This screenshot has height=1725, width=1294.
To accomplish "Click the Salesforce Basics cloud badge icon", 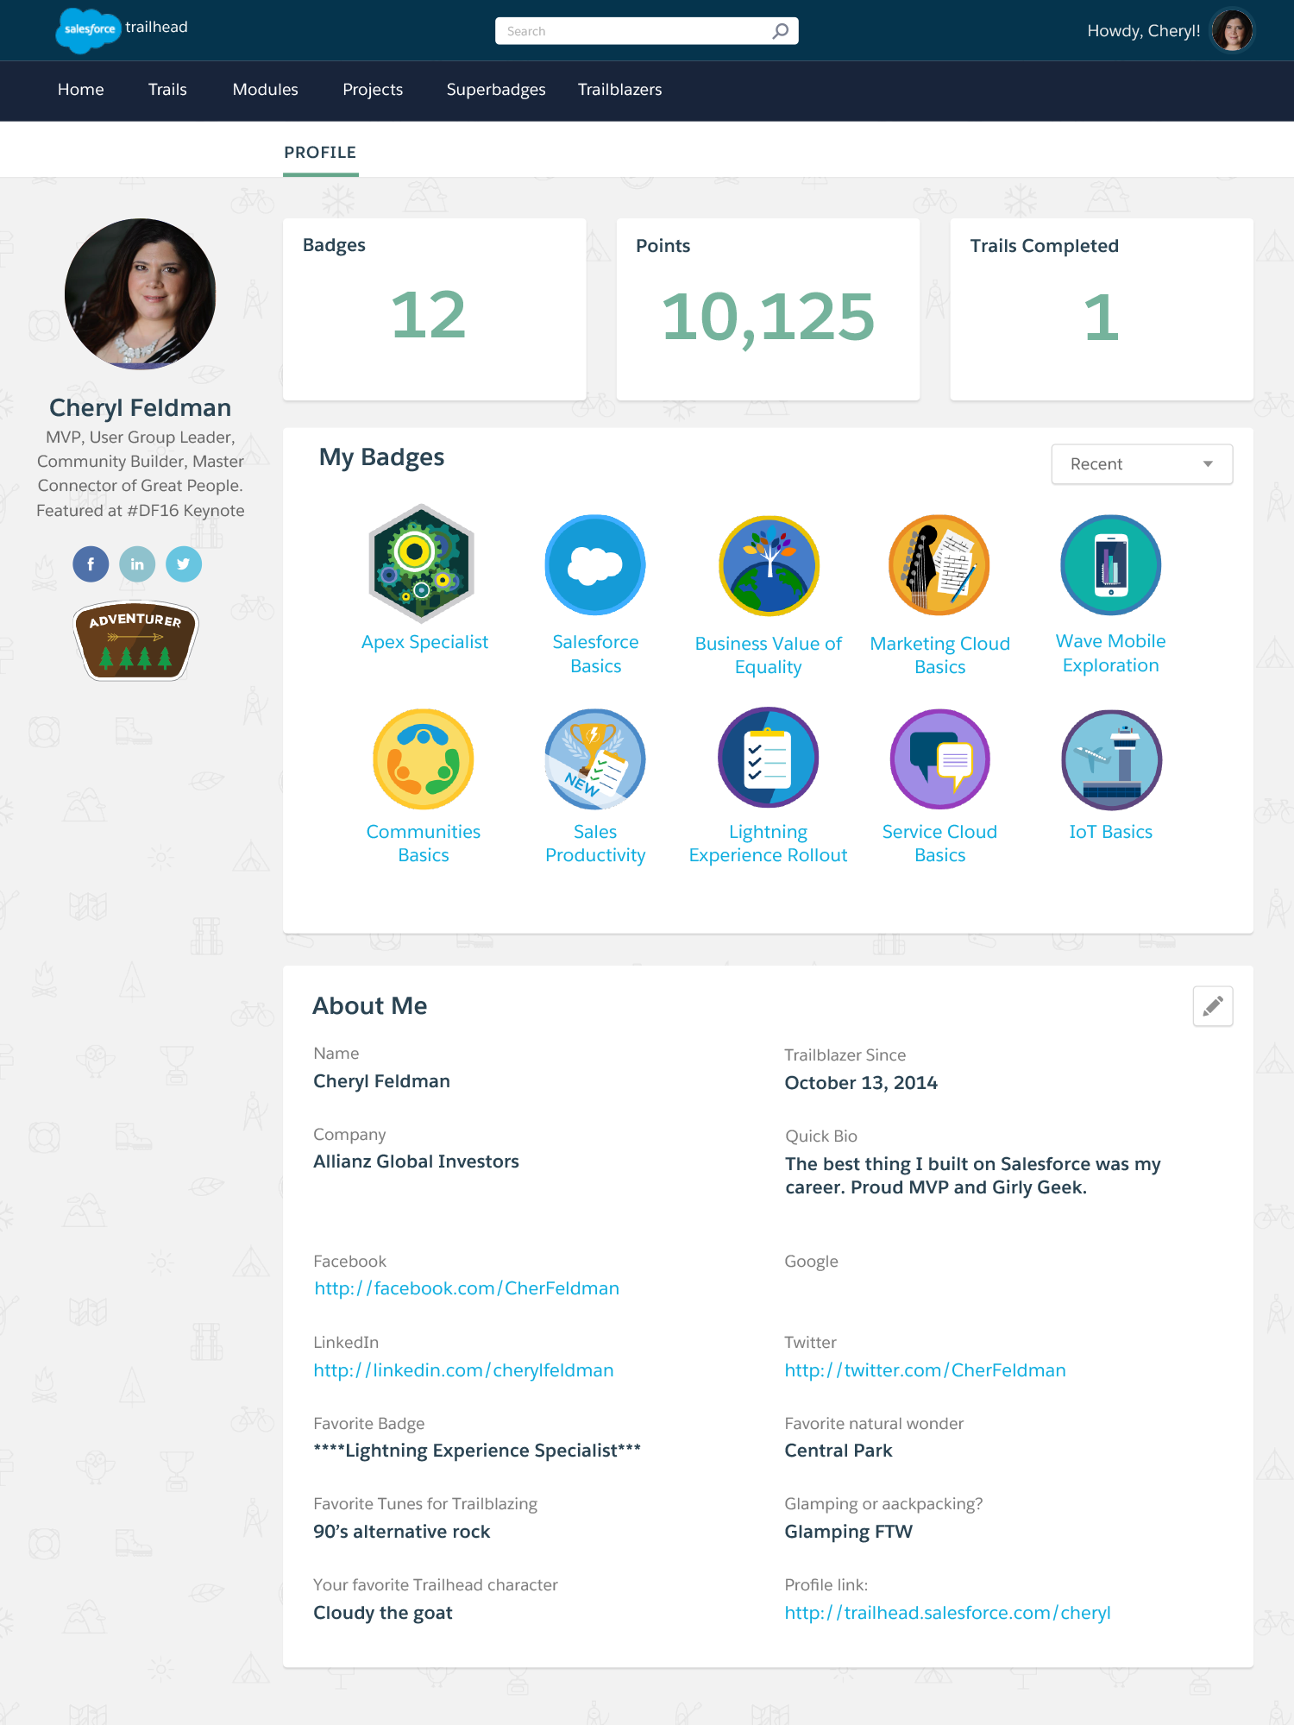I will pyautogui.click(x=595, y=565).
